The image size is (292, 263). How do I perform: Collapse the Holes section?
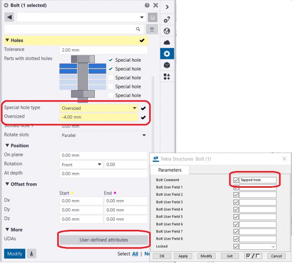pyautogui.click(x=7, y=40)
